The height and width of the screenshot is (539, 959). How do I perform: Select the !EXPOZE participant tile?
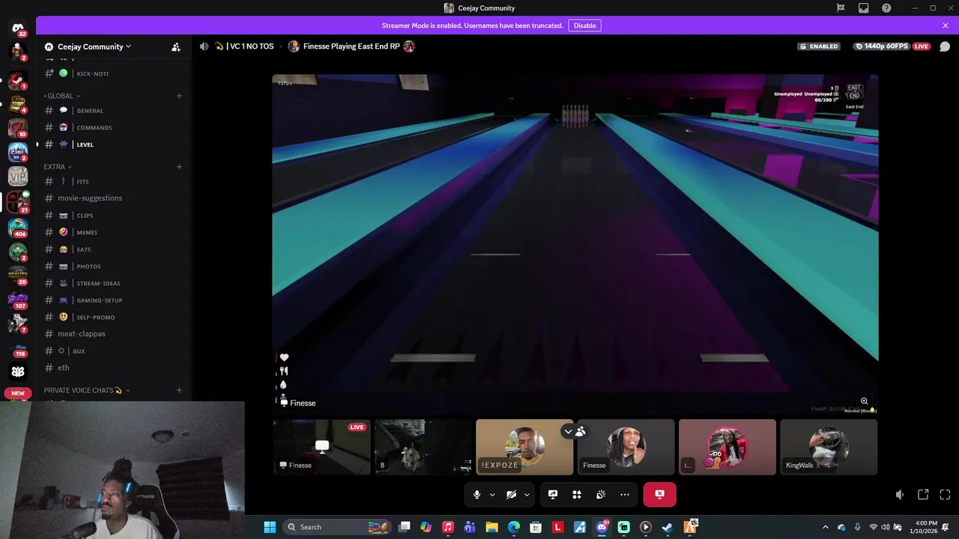tap(524, 447)
